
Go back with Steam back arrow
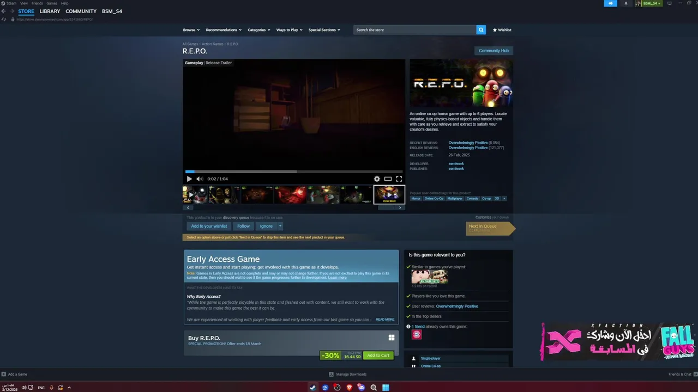coord(3,11)
